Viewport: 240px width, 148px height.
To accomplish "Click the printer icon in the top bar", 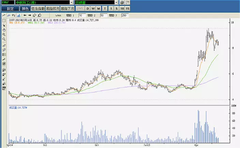I will 122,2.
